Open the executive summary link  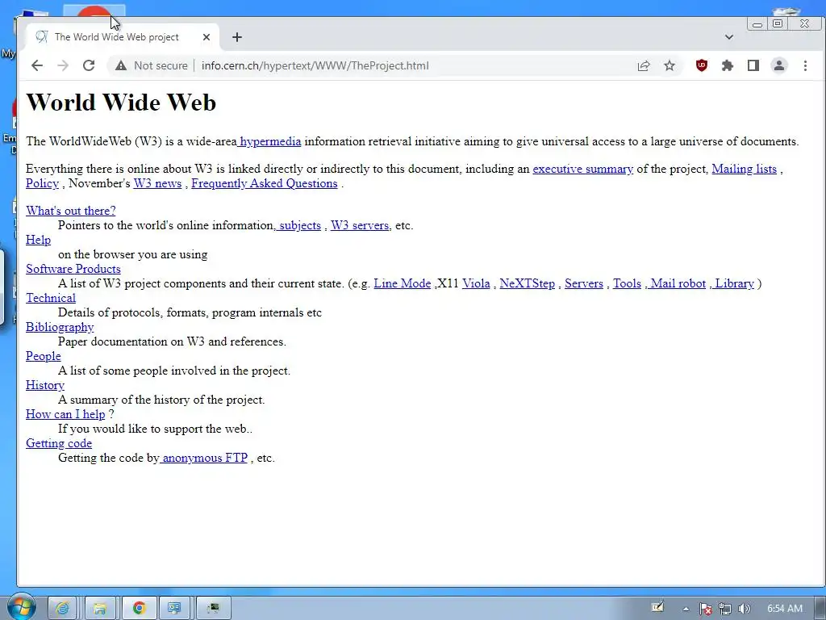click(582, 169)
